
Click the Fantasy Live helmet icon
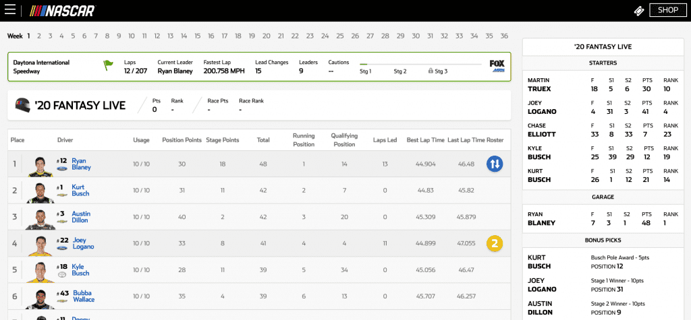point(24,105)
